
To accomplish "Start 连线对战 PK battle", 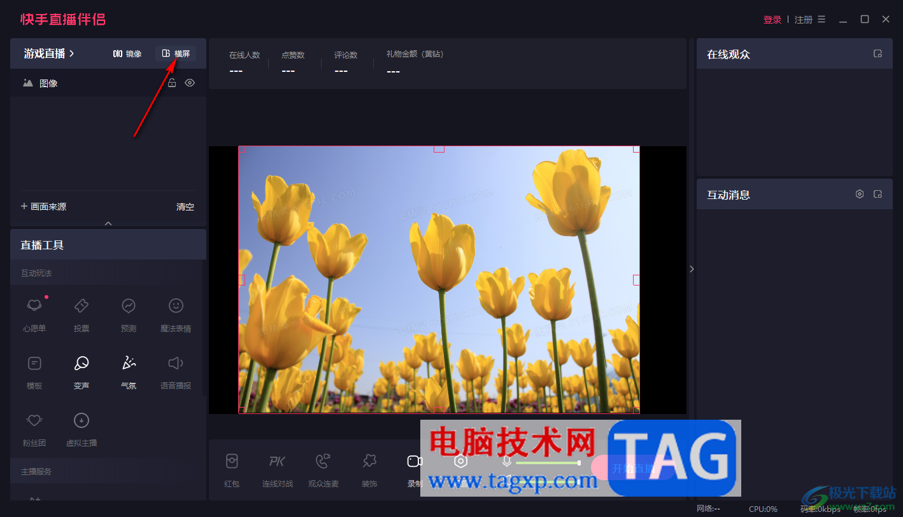I will [278, 470].
